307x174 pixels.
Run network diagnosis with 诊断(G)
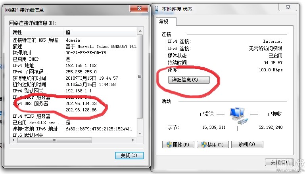click(x=247, y=144)
